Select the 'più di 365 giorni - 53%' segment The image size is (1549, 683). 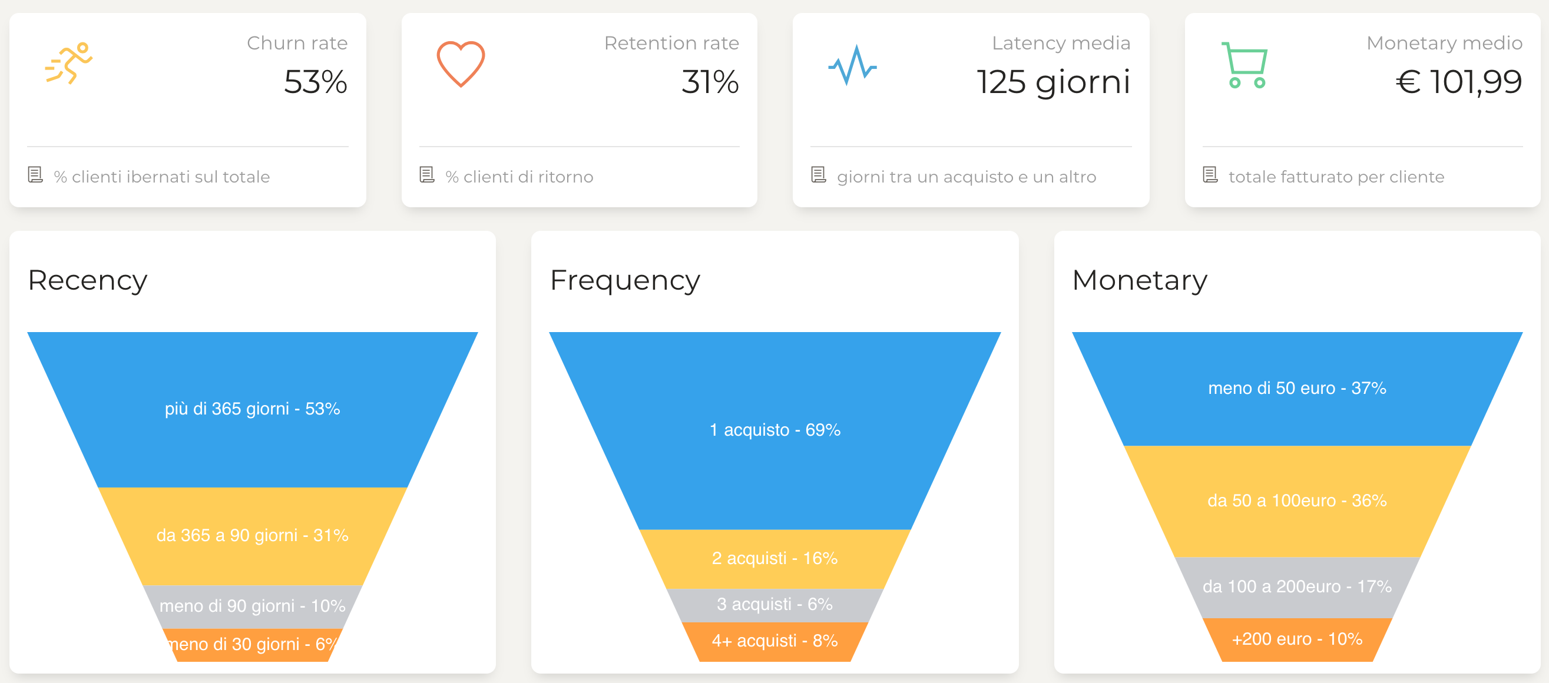coord(253,409)
